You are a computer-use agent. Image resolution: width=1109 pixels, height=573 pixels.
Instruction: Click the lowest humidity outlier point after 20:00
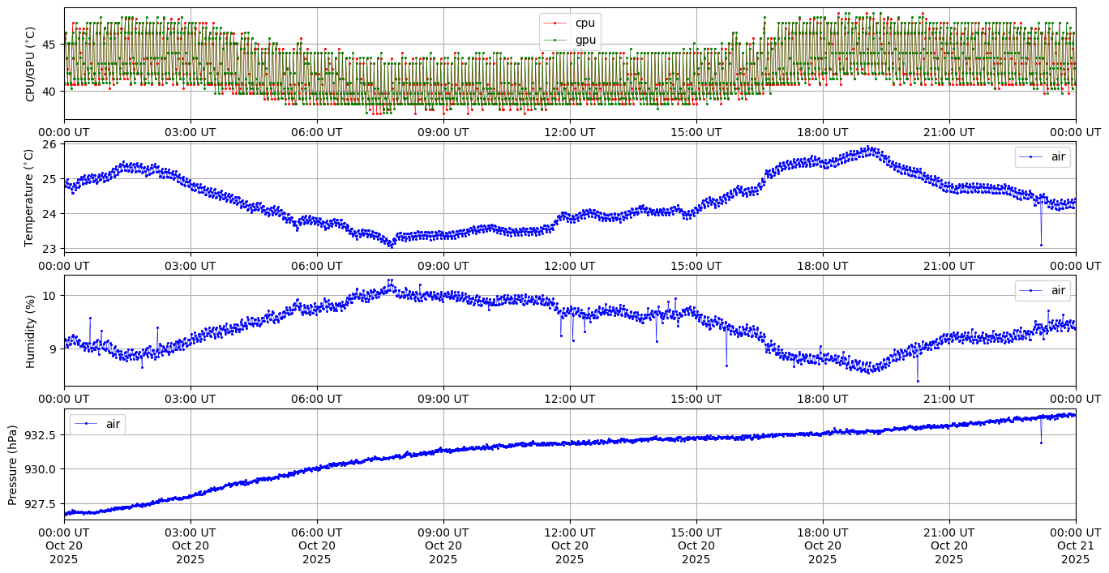click(918, 381)
